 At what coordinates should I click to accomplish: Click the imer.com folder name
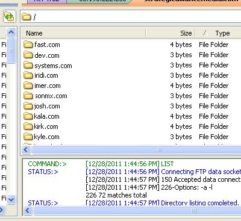pos(48,86)
